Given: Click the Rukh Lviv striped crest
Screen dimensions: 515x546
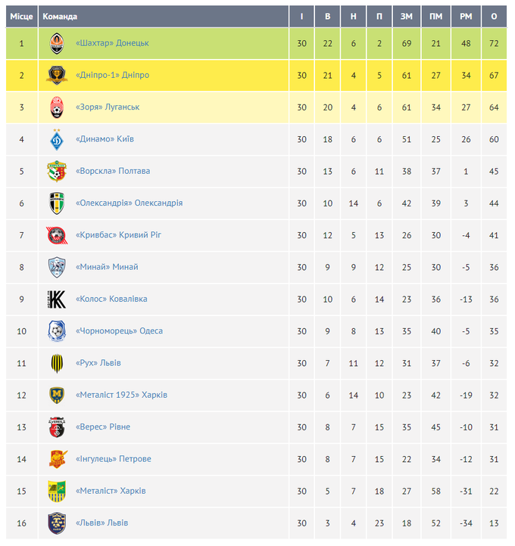Looking at the screenshot, I should (x=57, y=363).
